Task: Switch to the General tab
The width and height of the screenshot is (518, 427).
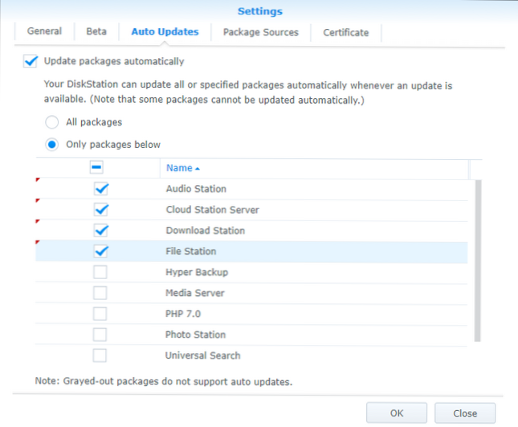Action: [44, 32]
